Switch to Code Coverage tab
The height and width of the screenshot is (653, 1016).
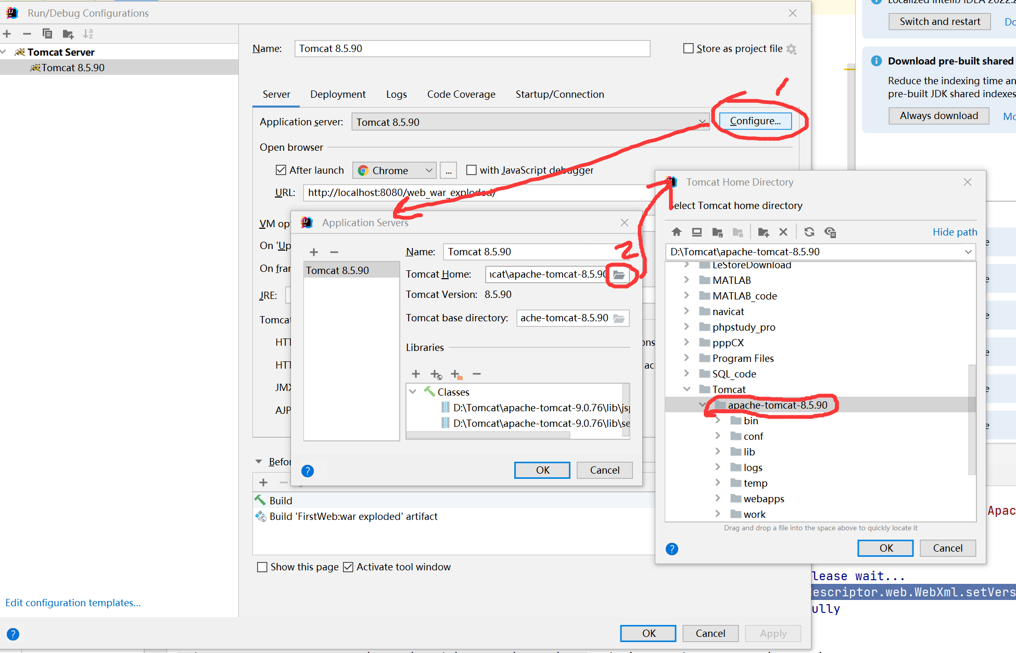pyautogui.click(x=461, y=95)
